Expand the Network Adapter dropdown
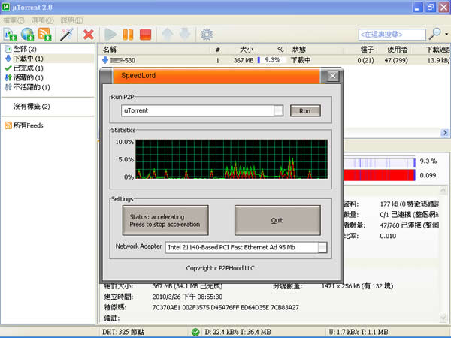This screenshot has height=338, width=451. click(322, 247)
